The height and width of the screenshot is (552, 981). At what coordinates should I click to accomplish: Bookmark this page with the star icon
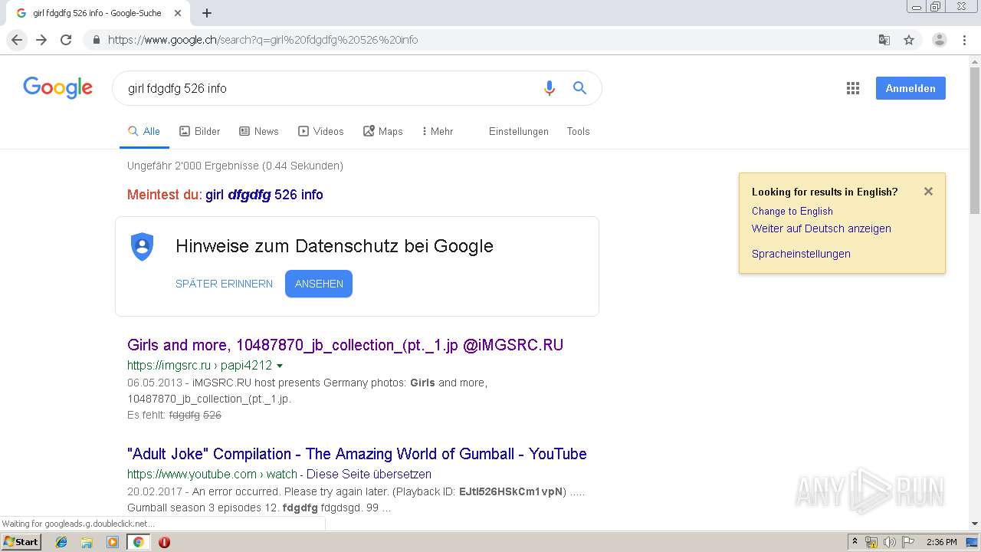pos(909,40)
